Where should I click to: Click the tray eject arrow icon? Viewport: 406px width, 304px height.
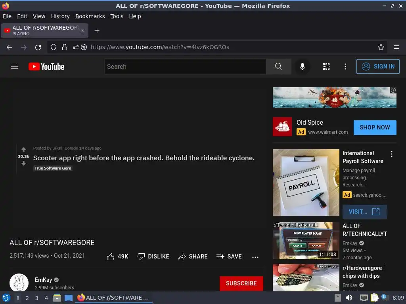pos(337,298)
